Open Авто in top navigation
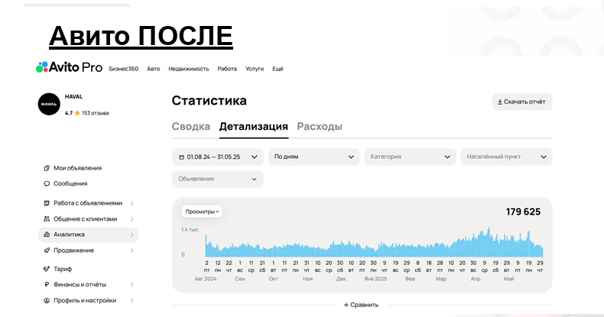Image resolution: width=604 pixels, height=317 pixels. pyautogui.click(x=154, y=69)
